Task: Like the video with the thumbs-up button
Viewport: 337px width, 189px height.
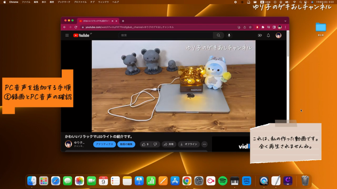Action: (x=145, y=144)
